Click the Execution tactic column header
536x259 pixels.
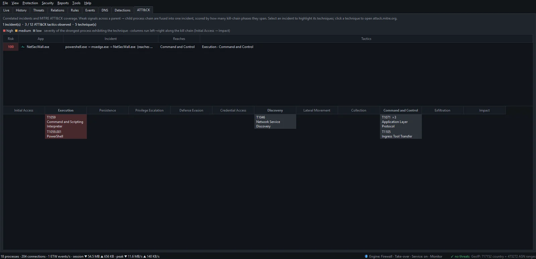pyautogui.click(x=66, y=110)
